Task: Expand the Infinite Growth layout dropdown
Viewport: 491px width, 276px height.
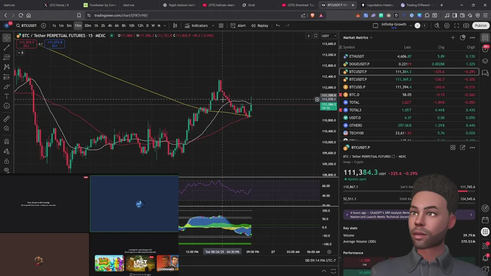Action: (x=411, y=26)
